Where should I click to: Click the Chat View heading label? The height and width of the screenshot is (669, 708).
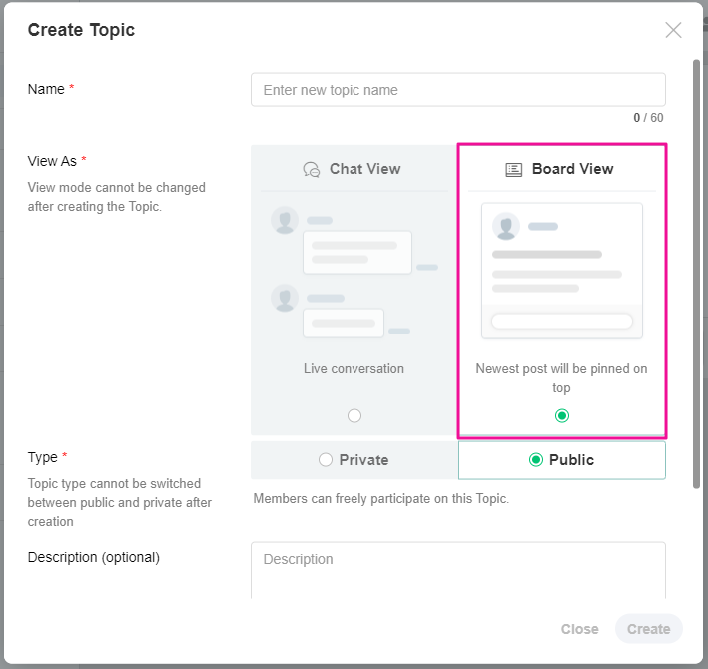[364, 169]
